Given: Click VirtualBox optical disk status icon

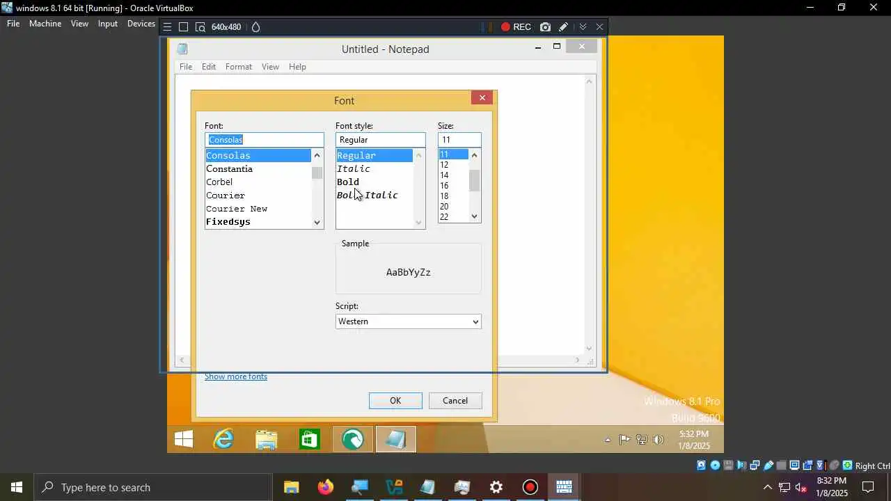Looking at the screenshot, I should (x=715, y=466).
